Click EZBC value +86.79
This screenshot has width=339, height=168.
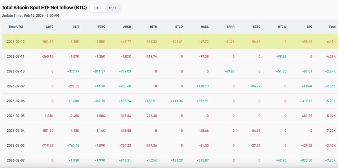pyautogui.click(x=255, y=86)
